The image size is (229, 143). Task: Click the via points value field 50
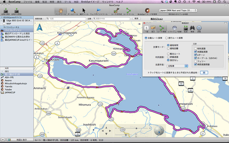click(204, 73)
